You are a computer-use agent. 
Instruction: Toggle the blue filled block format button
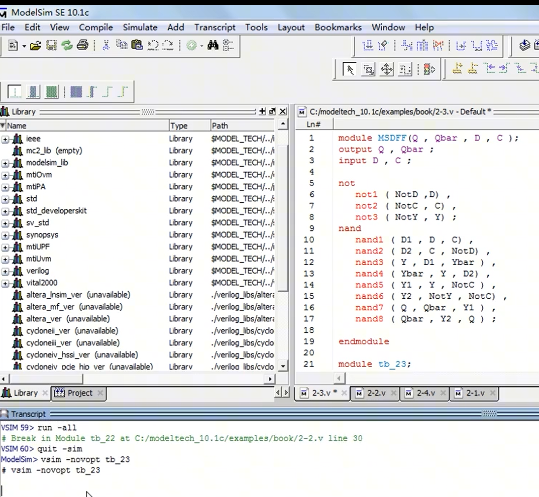tap(76, 92)
